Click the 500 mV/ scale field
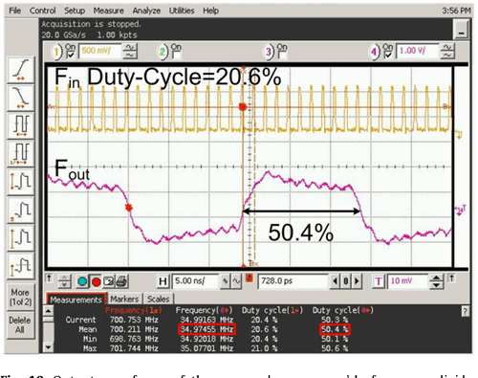This screenshot has height=378, width=478. pyautogui.click(x=99, y=51)
